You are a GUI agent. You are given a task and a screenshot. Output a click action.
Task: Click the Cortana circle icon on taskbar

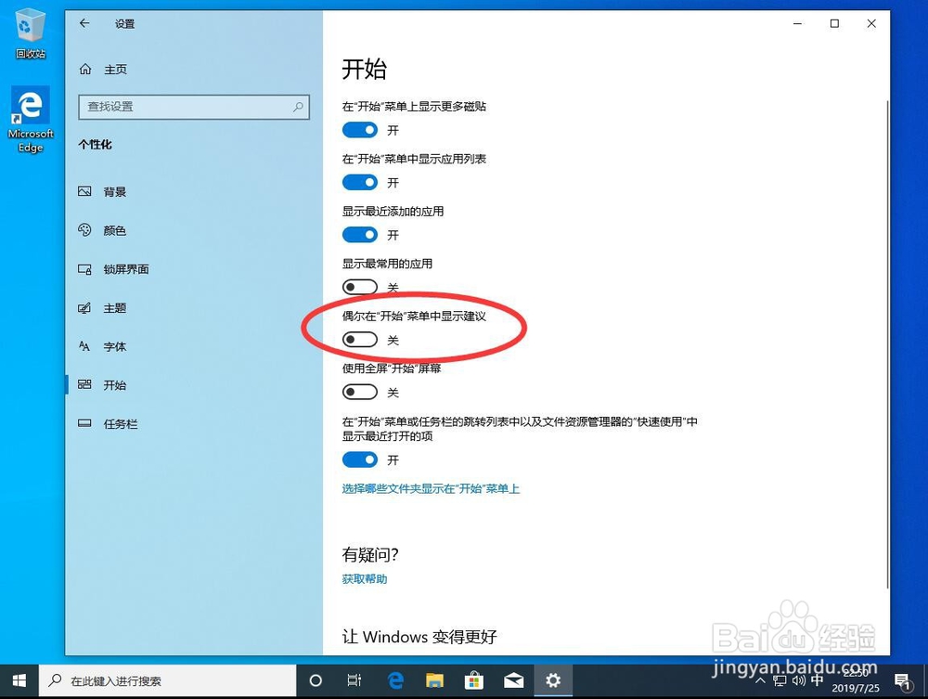316,680
